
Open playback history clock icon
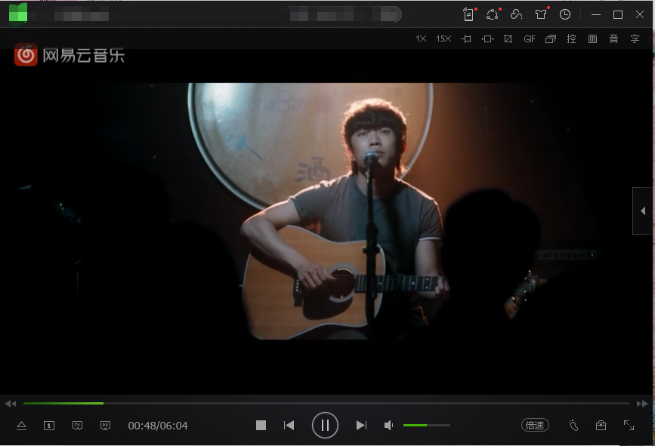click(565, 14)
